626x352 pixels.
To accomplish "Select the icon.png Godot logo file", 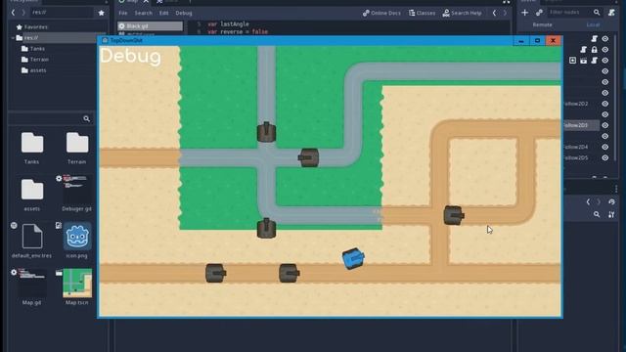I will (x=76, y=242).
